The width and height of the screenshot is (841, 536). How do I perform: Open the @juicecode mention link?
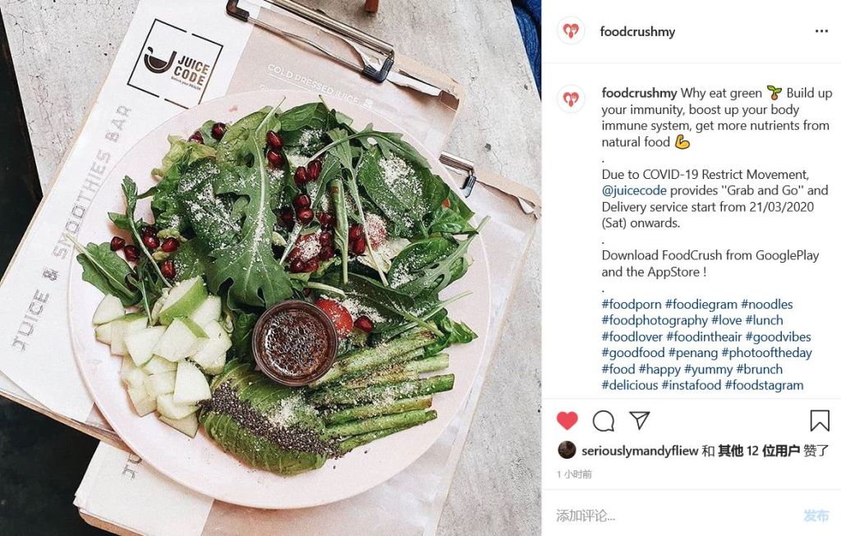click(x=634, y=190)
